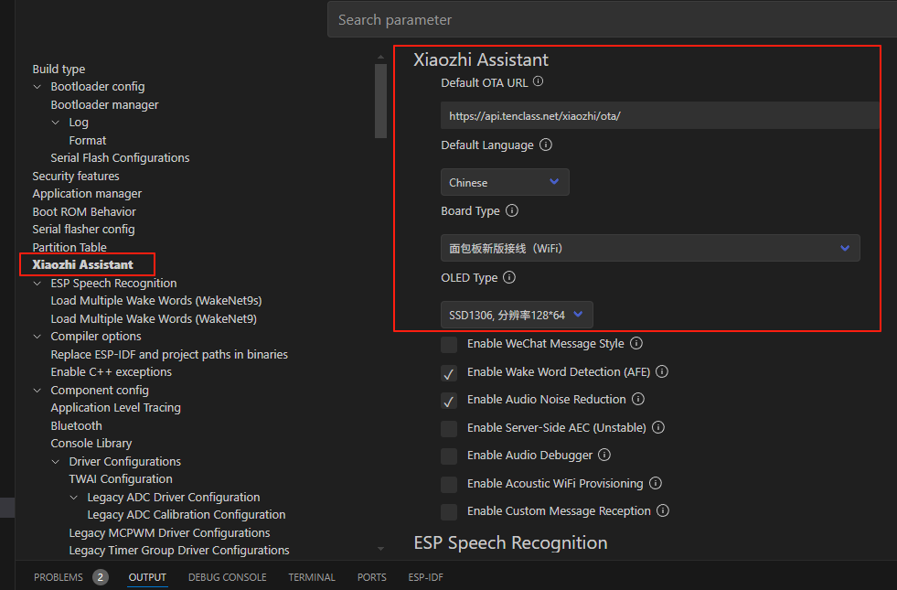Select Format under Log
Image resolution: width=897 pixels, height=590 pixels.
pos(88,140)
